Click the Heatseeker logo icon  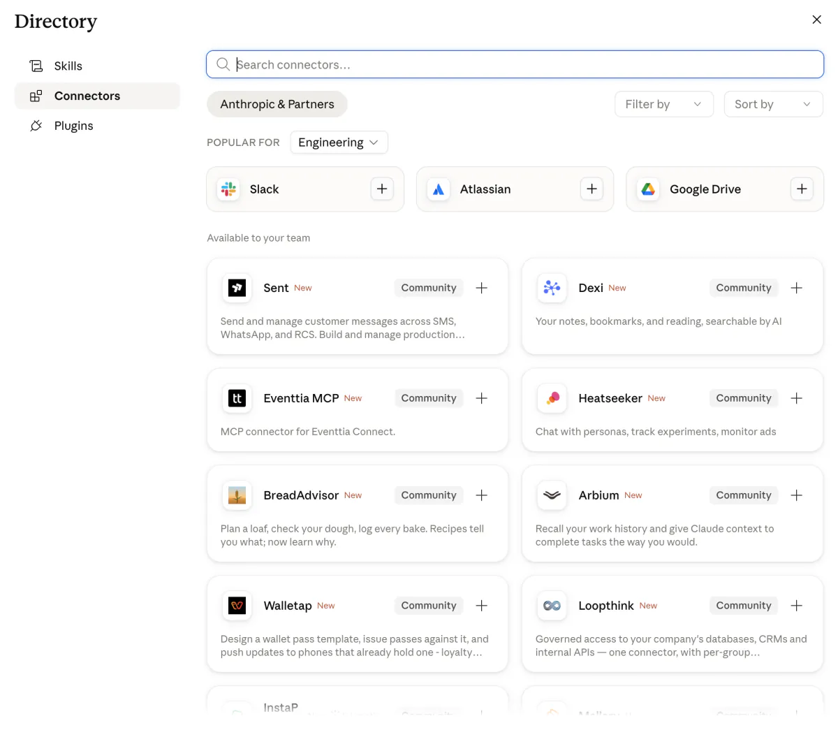click(552, 398)
